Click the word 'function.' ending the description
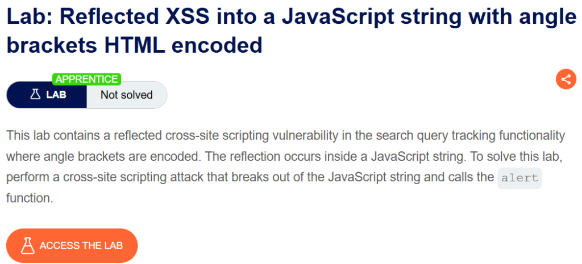This screenshot has height=264, width=582. [x=30, y=198]
